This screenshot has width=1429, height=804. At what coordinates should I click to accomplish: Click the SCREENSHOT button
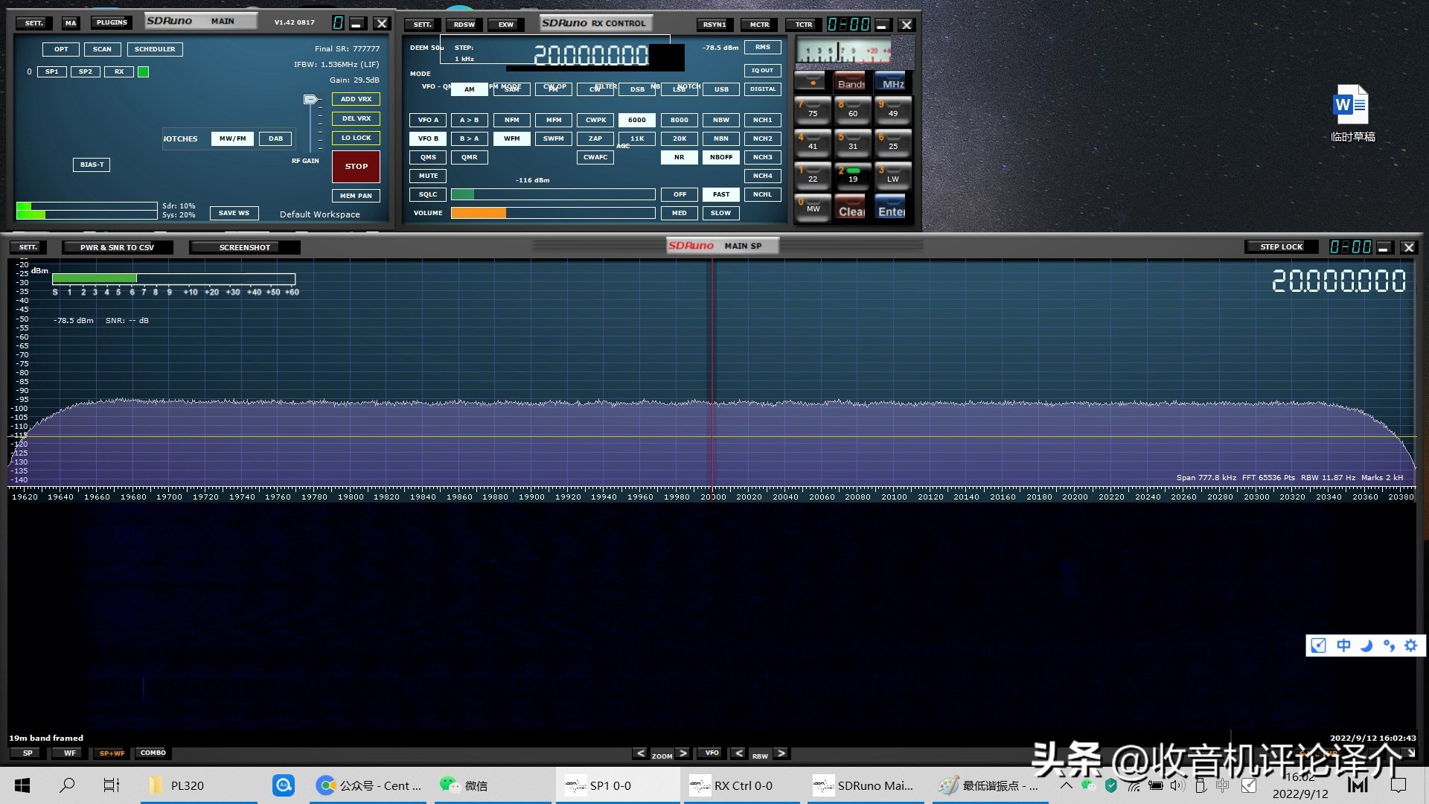(244, 247)
